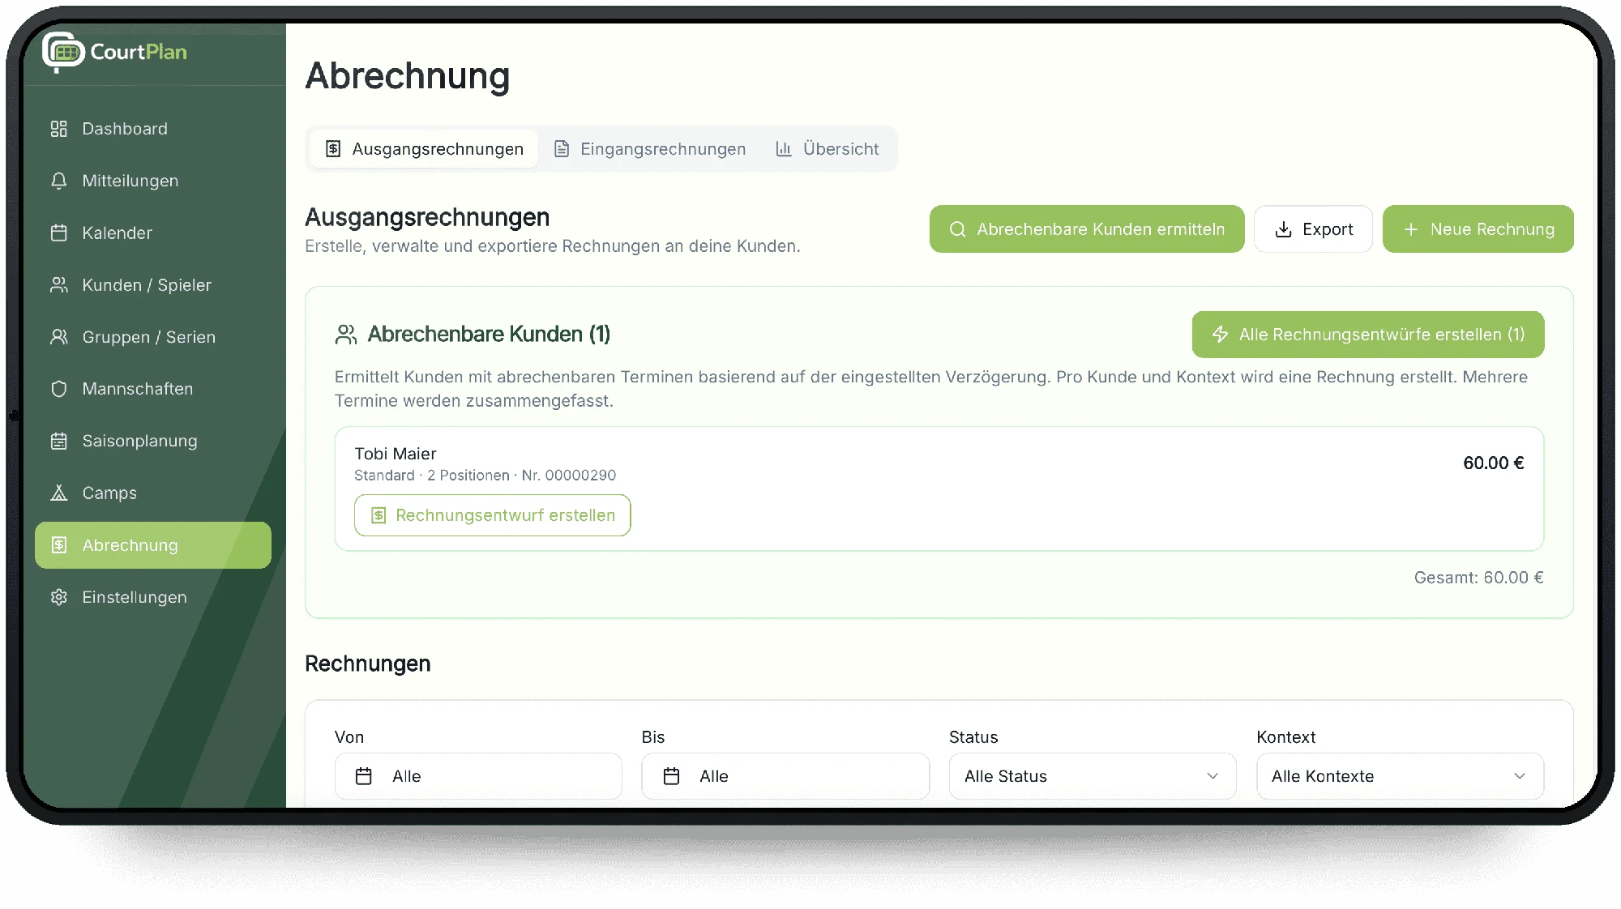Select the Von date field
Viewport: 1621px width, 909px height.
[478, 776]
